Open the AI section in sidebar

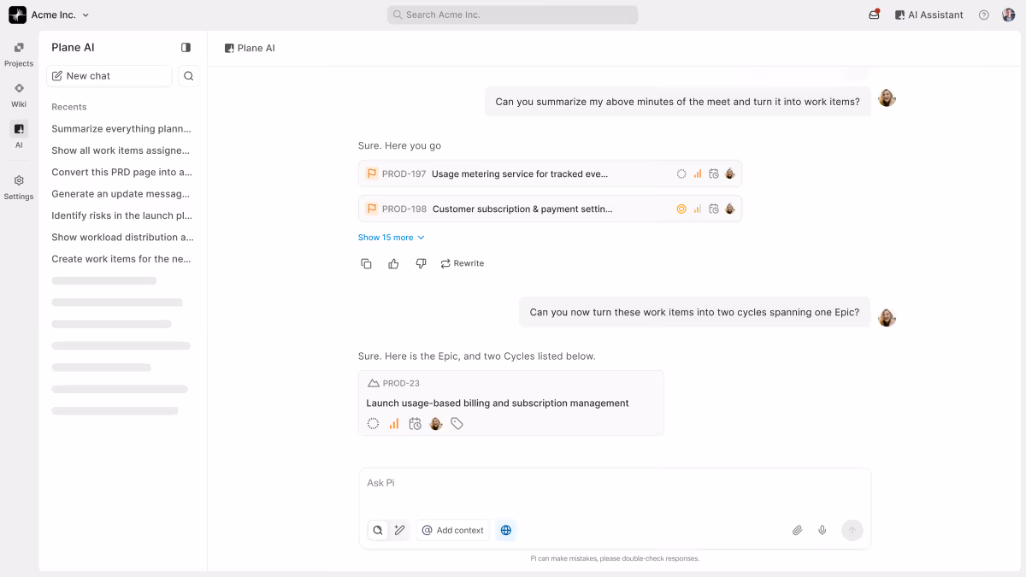click(x=19, y=134)
